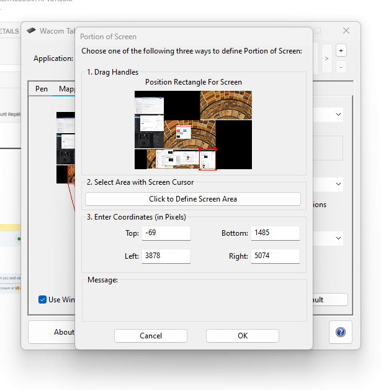The height and width of the screenshot is (390, 381).
Task: Click the Wacom tablet icon in title bar
Action: coord(31,30)
